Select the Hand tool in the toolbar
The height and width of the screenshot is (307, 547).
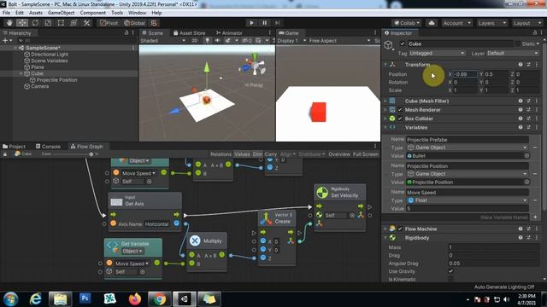(x=9, y=23)
